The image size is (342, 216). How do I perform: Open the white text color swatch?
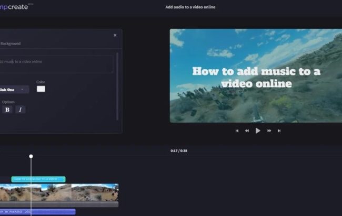[x=41, y=89]
